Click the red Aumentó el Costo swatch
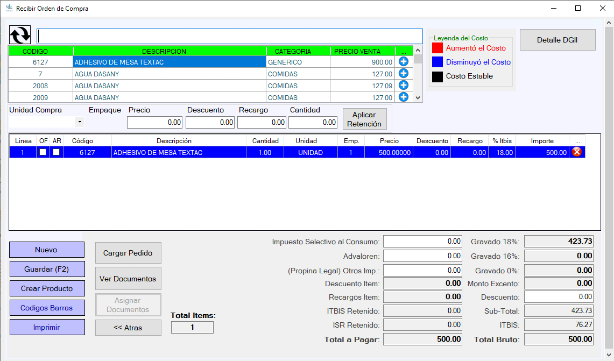 click(x=437, y=48)
